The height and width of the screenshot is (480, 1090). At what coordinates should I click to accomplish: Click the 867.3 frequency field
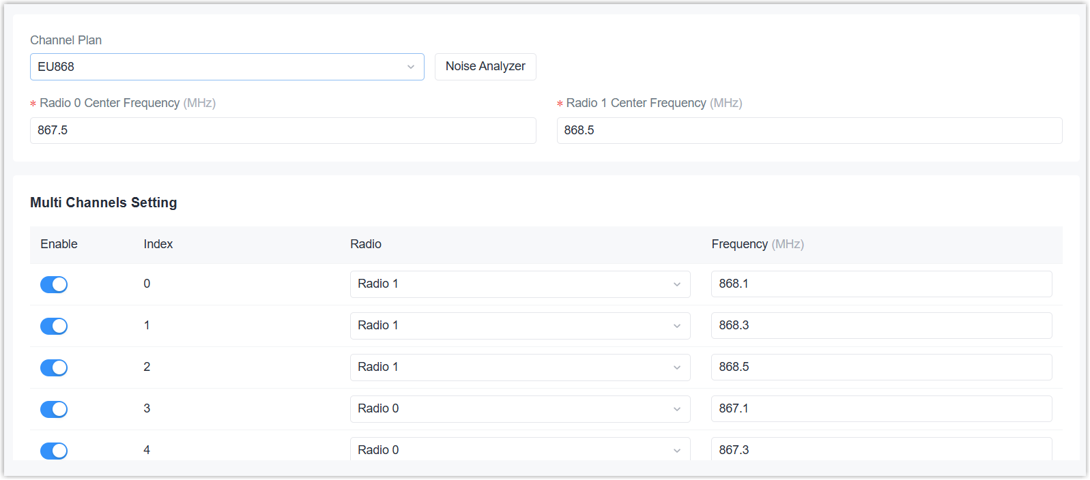[880, 449]
